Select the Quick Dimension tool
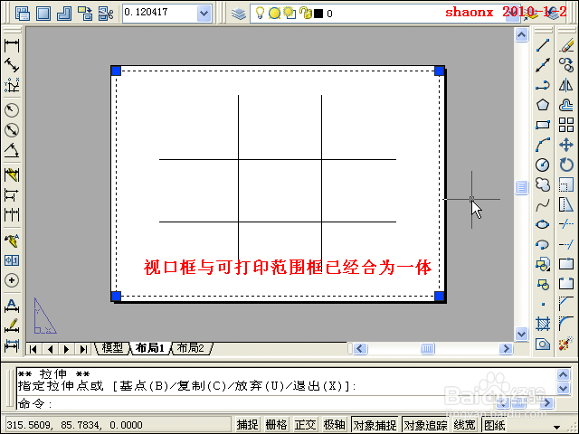This screenshot has width=579, height=434. tap(12, 175)
